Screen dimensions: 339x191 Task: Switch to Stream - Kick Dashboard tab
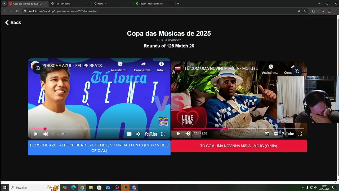(x=154, y=4)
